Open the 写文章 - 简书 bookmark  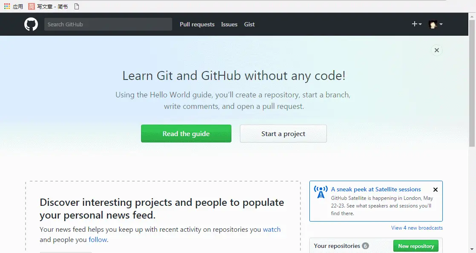[48, 6]
